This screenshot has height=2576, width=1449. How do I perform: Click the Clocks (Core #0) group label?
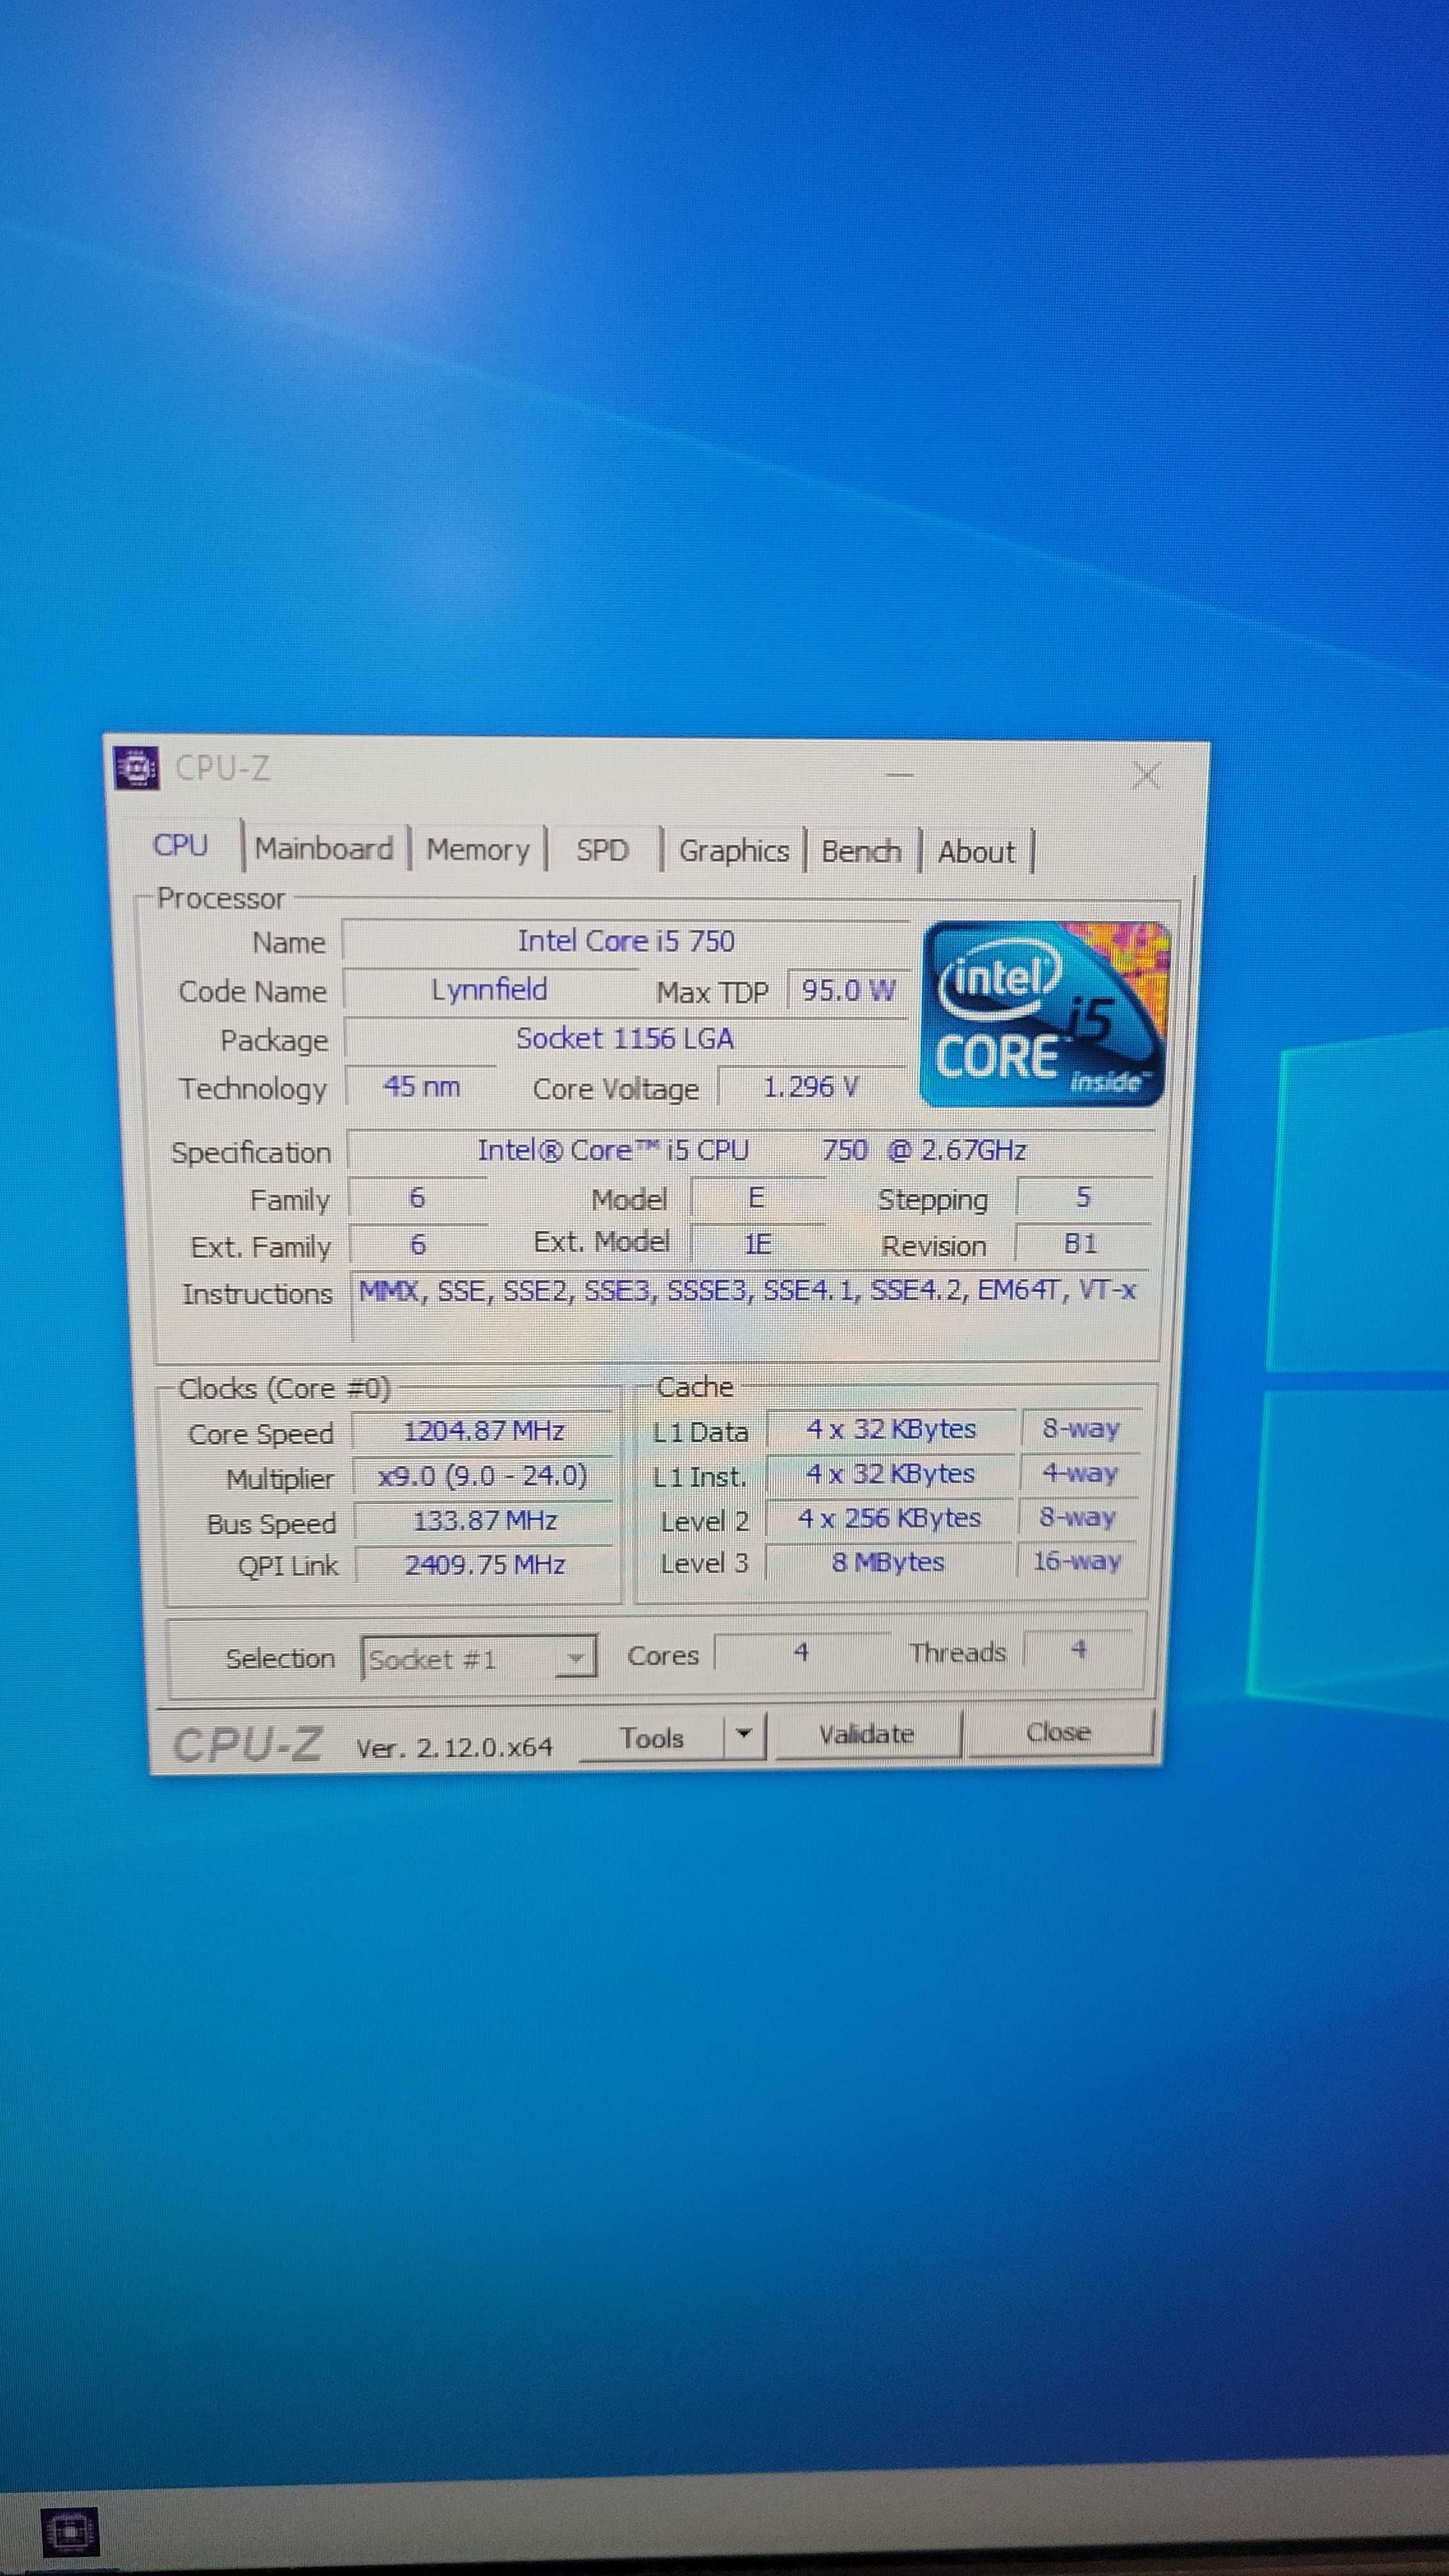point(284,1389)
